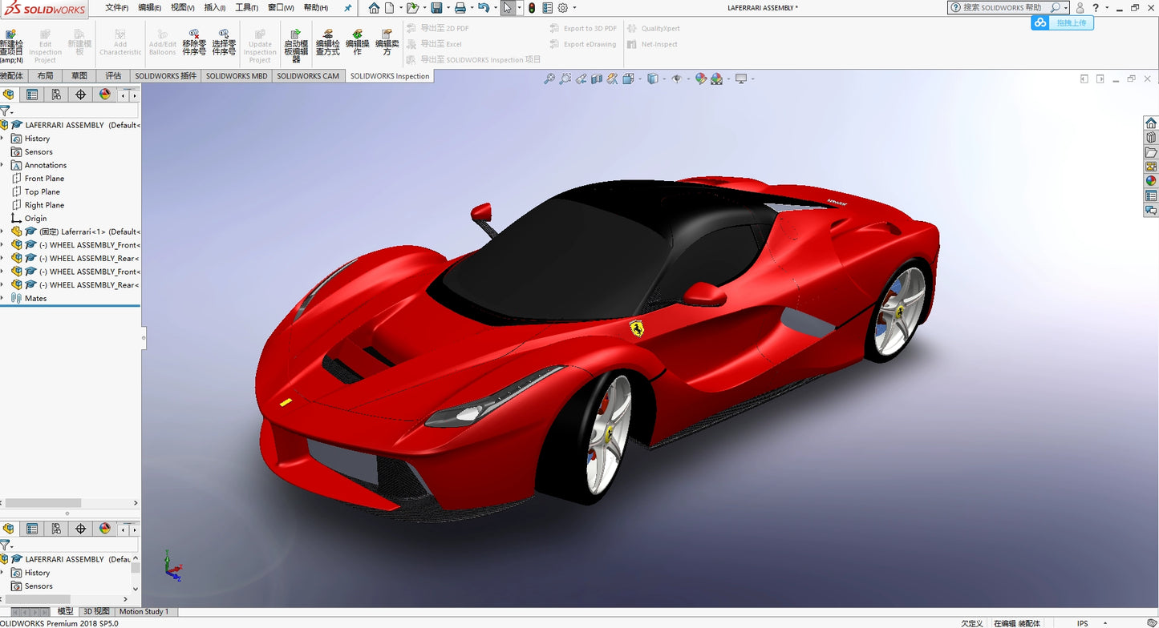
Task: Open the View Settings monitor icon
Action: click(741, 78)
